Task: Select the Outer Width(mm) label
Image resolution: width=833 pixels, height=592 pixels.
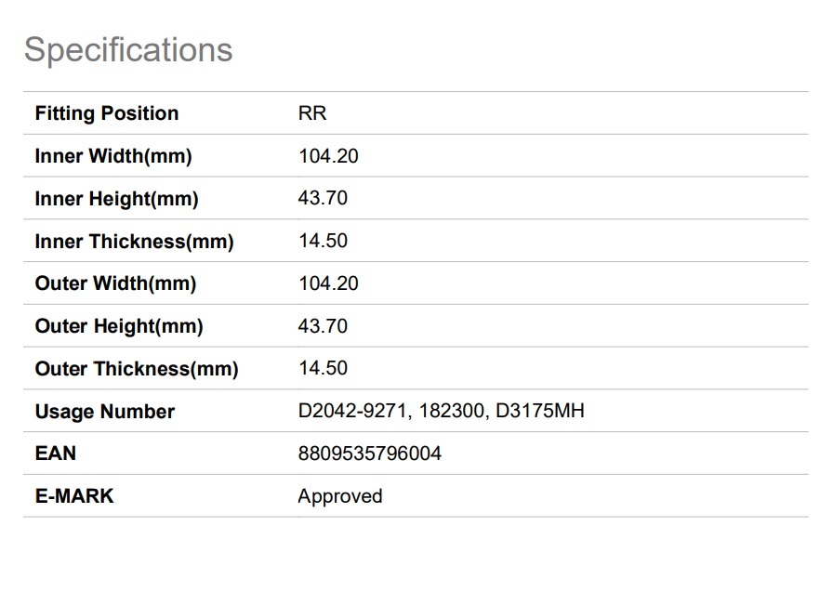Action: [x=115, y=283]
